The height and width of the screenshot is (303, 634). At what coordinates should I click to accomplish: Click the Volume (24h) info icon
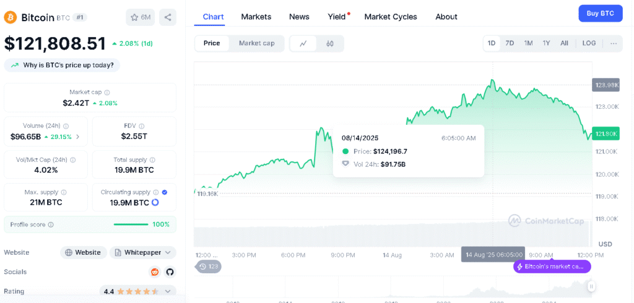coord(66,126)
